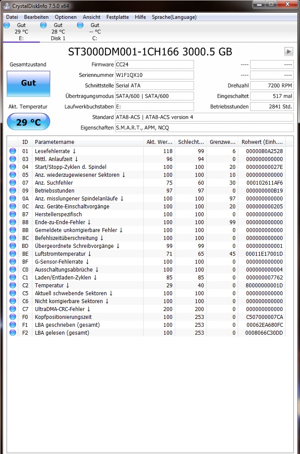Open the Festplatte menu
The image size is (300, 454).
117,17
